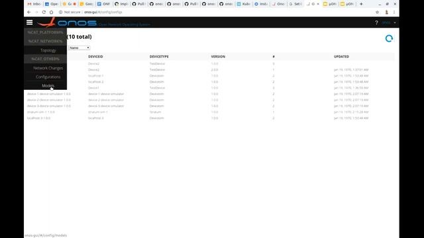Select the device-3 device-simulator 1.0.0 row name
Viewport: 424px width, 238px height.
coord(49,106)
